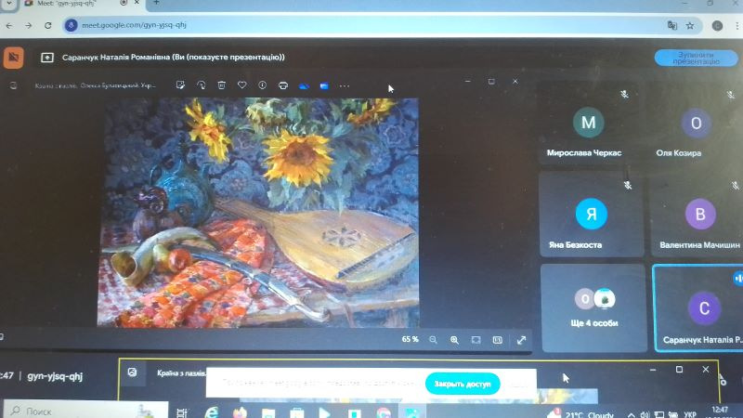Open the edit image tool in Photos
The image size is (743, 418).
pyautogui.click(x=180, y=85)
